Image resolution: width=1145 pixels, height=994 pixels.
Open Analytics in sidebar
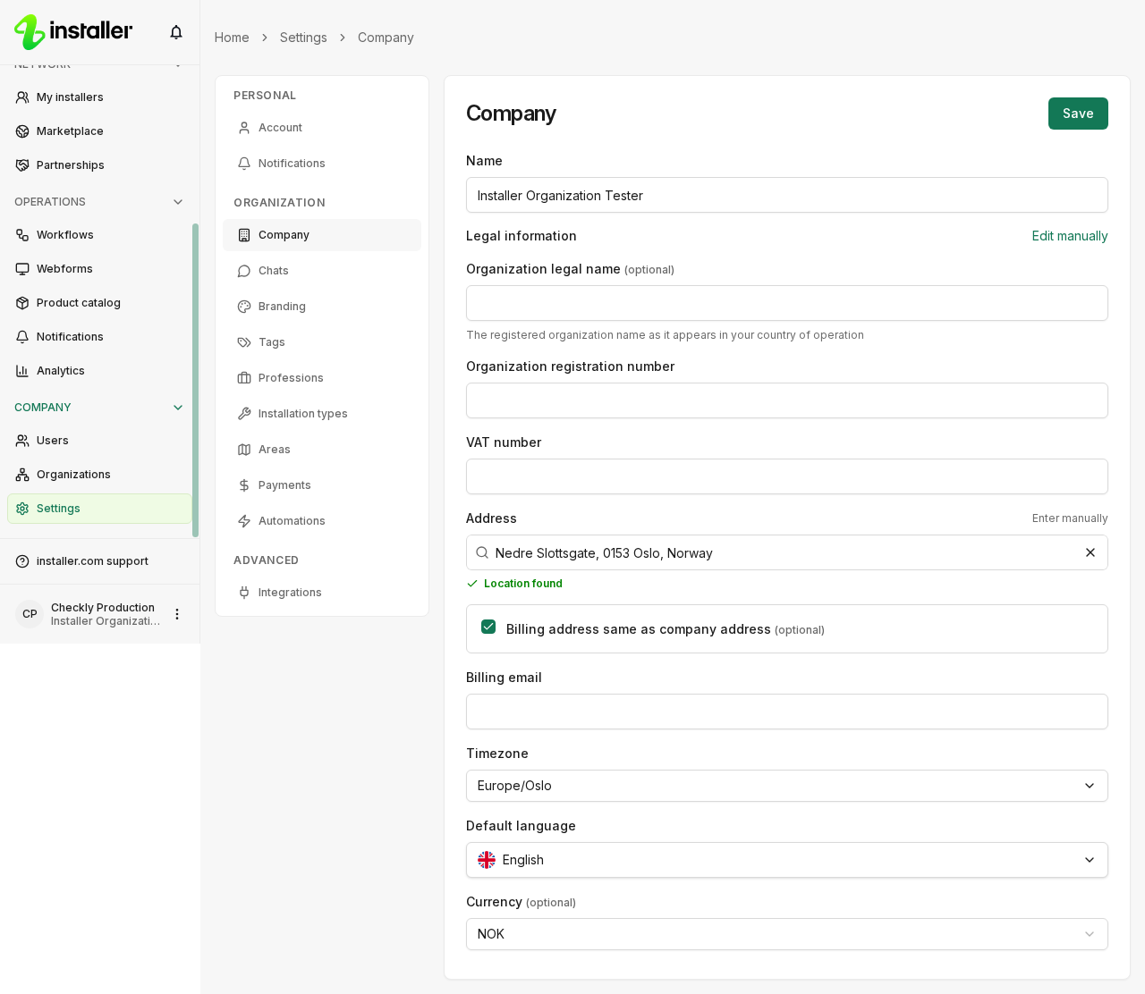point(99,371)
